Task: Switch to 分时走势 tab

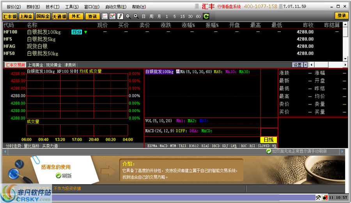Action: (x=13, y=146)
